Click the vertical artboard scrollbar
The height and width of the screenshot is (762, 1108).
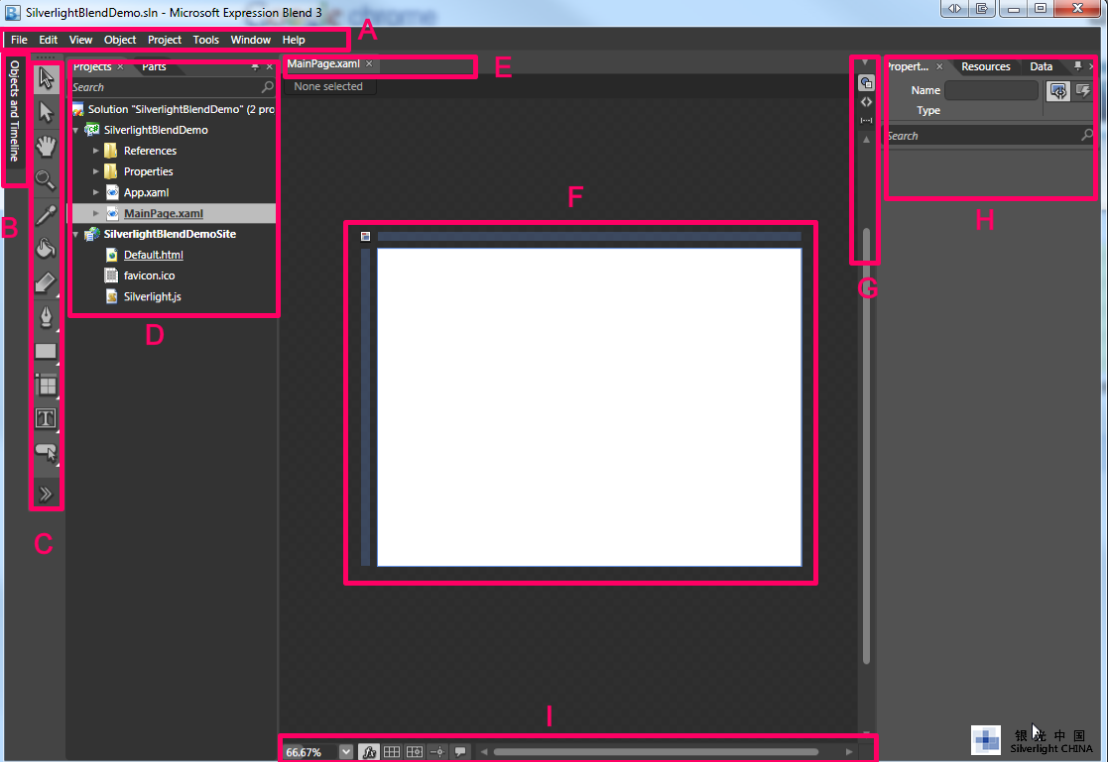click(866, 446)
